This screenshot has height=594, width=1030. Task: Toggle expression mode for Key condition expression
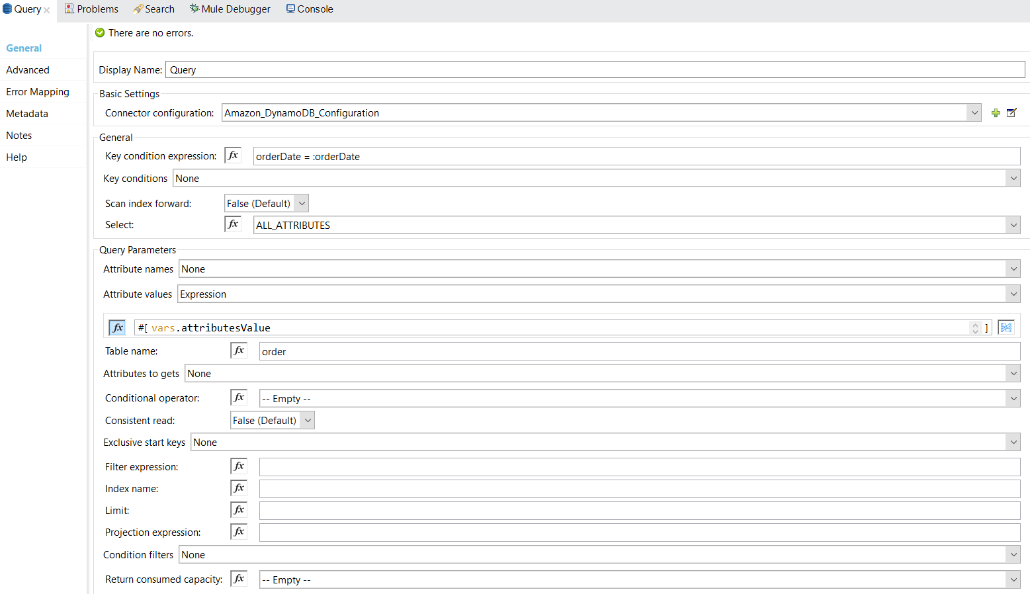pyautogui.click(x=233, y=155)
